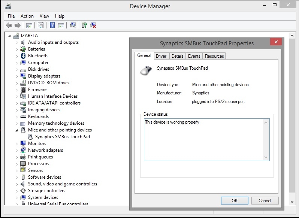Viewport: 299px width, 218px height.
Task: Expand Memory technology devices node
Action: pyautogui.click(x=16, y=124)
